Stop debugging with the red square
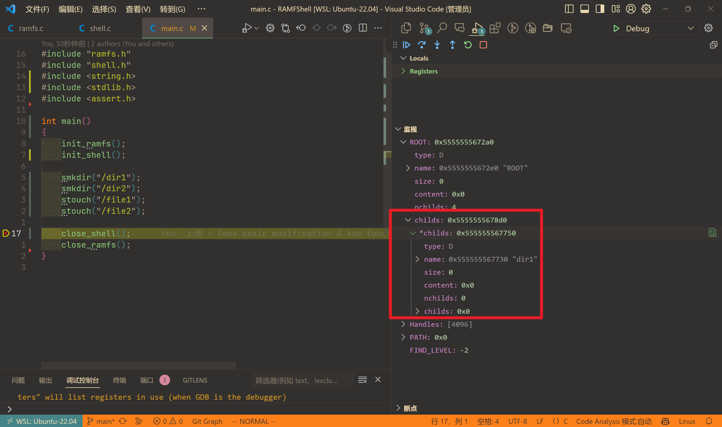The image size is (722, 427). click(x=483, y=45)
